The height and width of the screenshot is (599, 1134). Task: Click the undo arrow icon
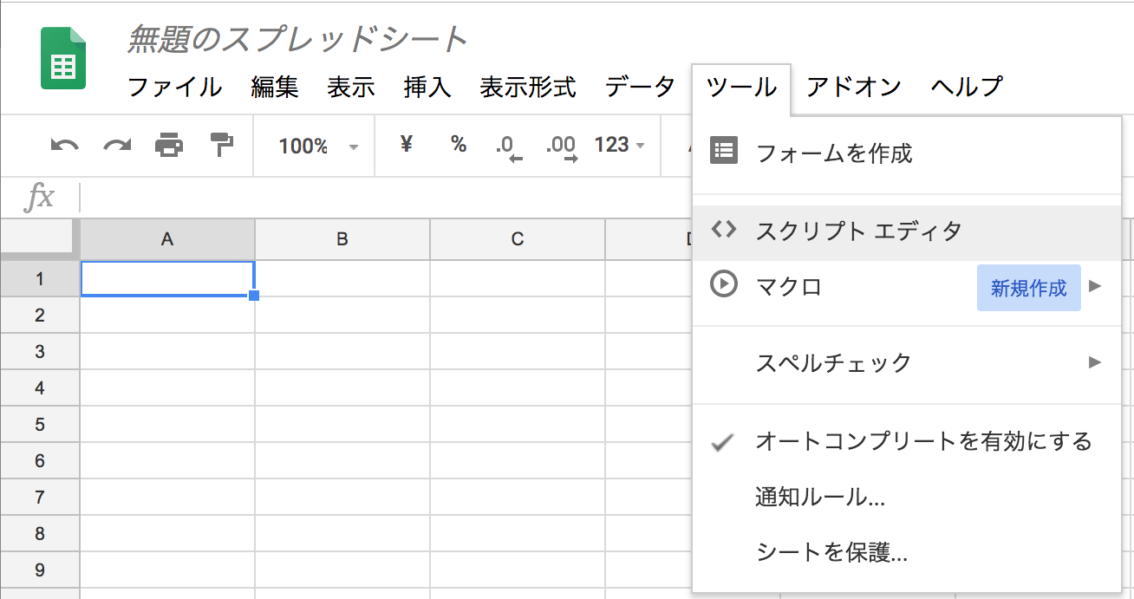tap(64, 146)
